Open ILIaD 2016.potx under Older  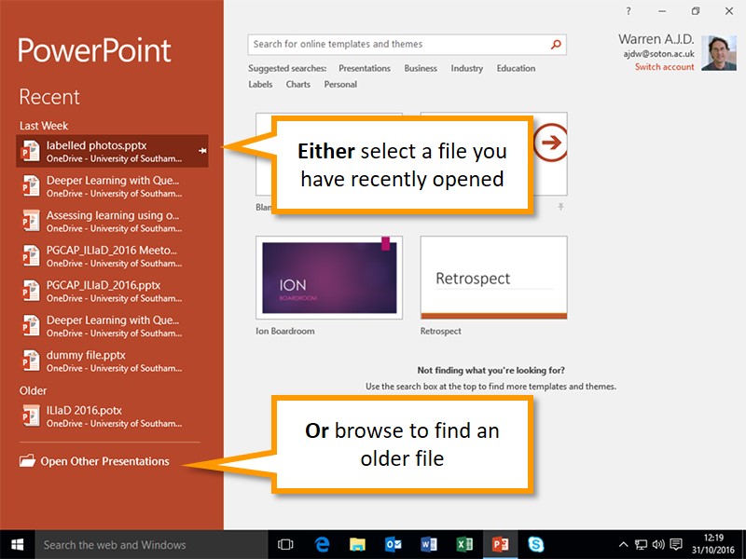(x=112, y=416)
